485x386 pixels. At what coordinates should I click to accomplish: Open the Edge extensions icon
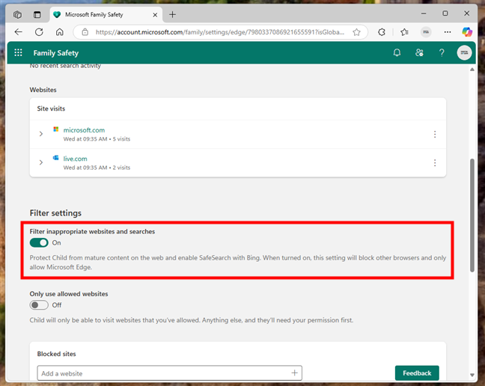[382, 32]
